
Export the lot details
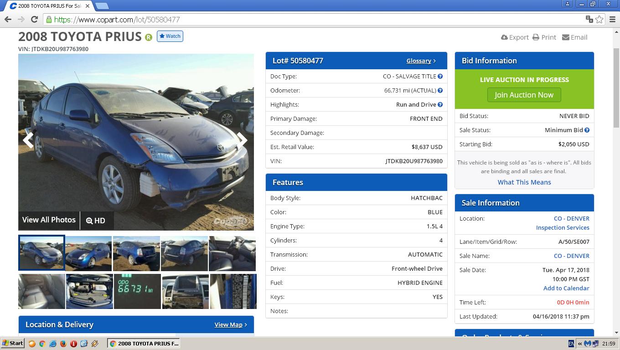pos(515,37)
